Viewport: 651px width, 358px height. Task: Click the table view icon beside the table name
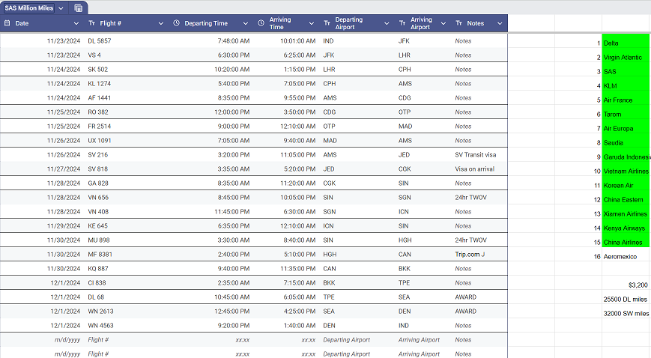click(x=79, y=8)
